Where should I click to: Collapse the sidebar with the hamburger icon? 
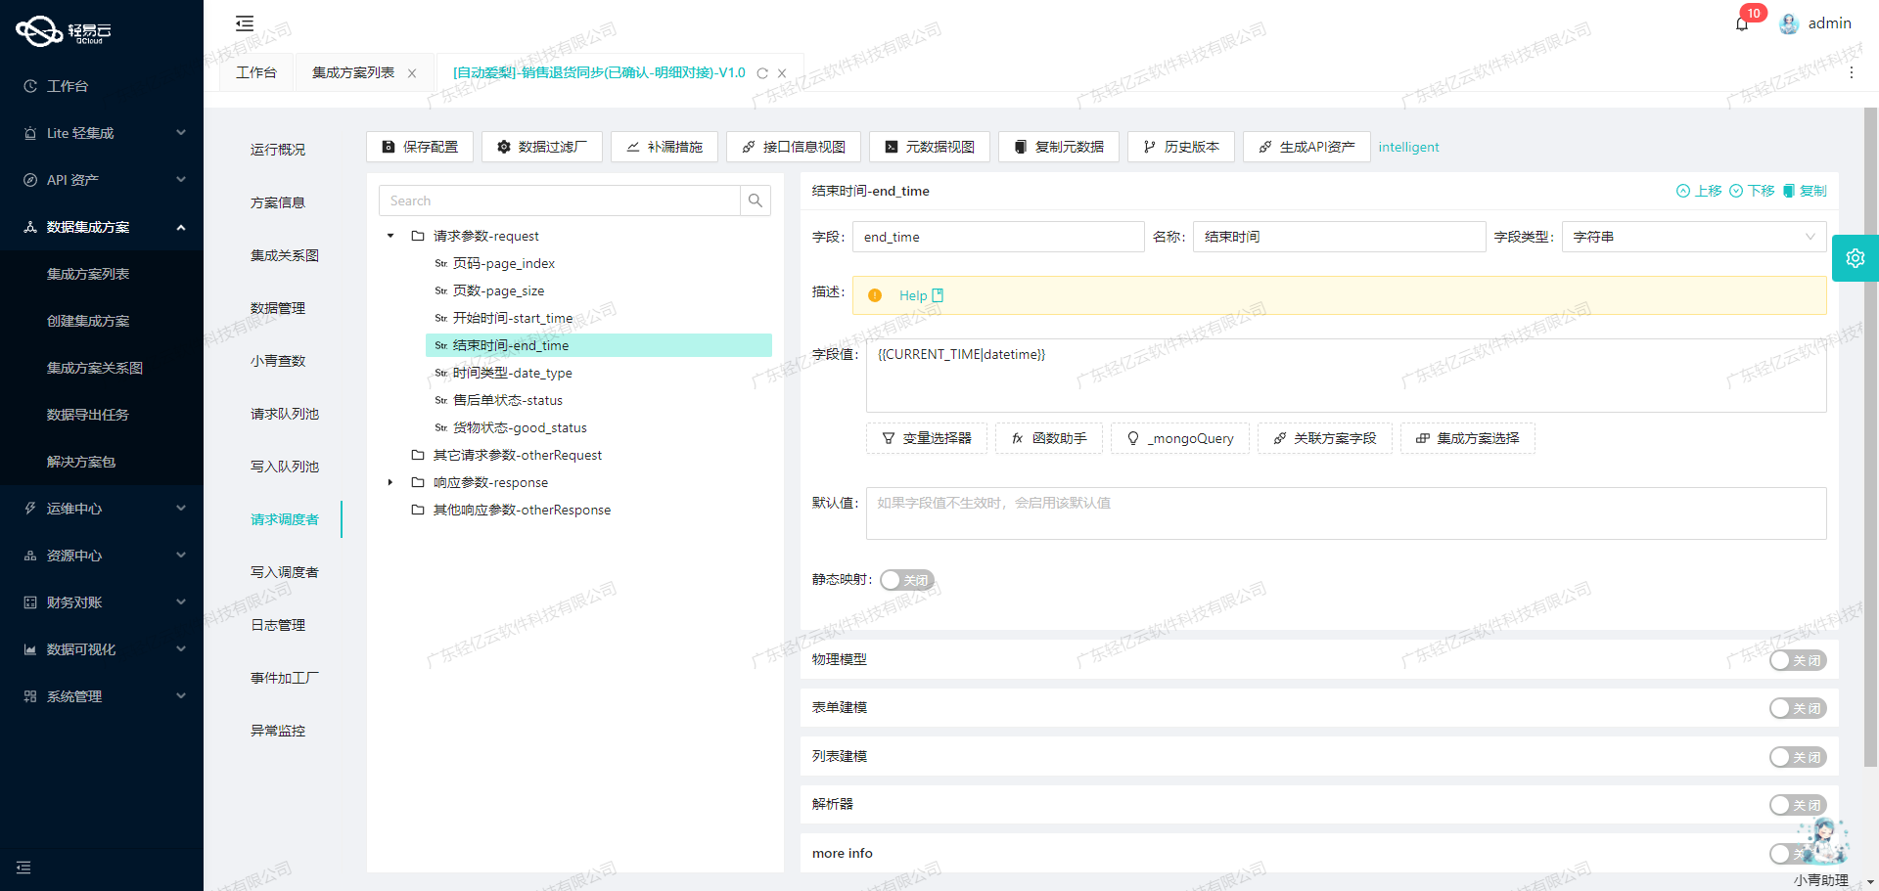[x=245, y=23]
